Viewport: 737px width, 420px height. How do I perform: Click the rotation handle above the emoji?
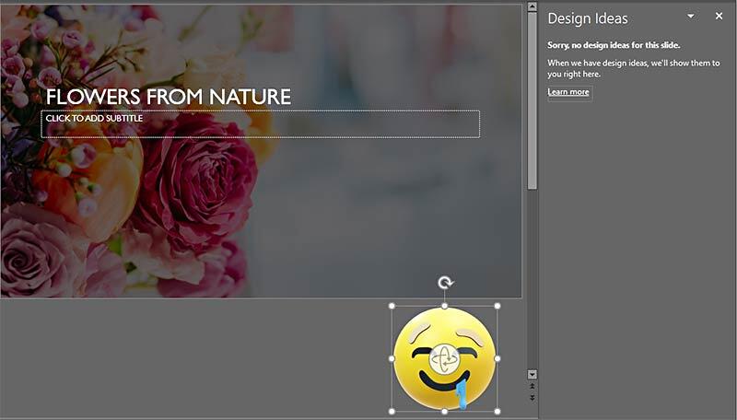445,284
